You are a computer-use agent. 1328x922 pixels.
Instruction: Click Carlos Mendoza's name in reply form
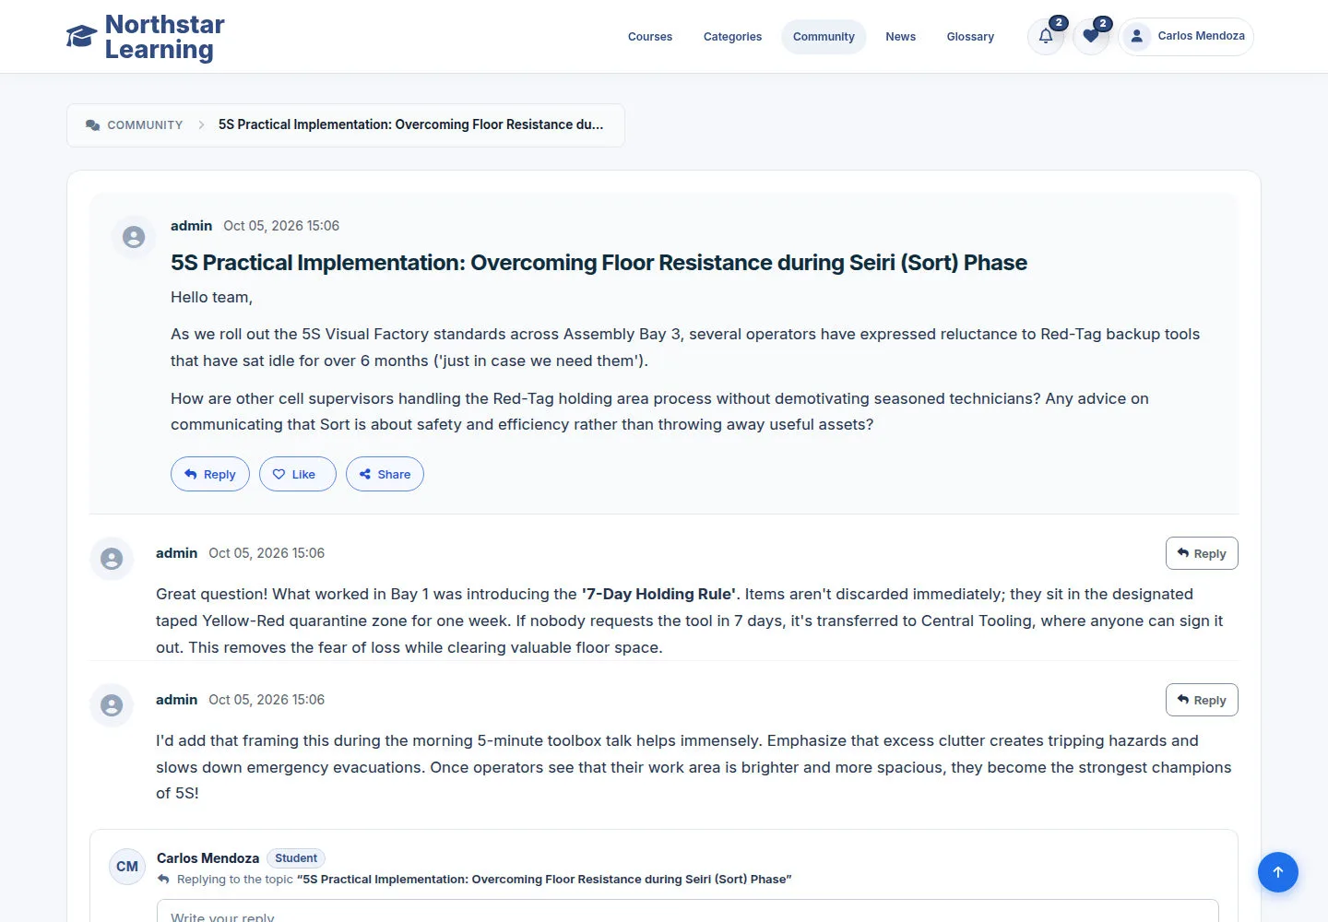(x=207, y=858)
